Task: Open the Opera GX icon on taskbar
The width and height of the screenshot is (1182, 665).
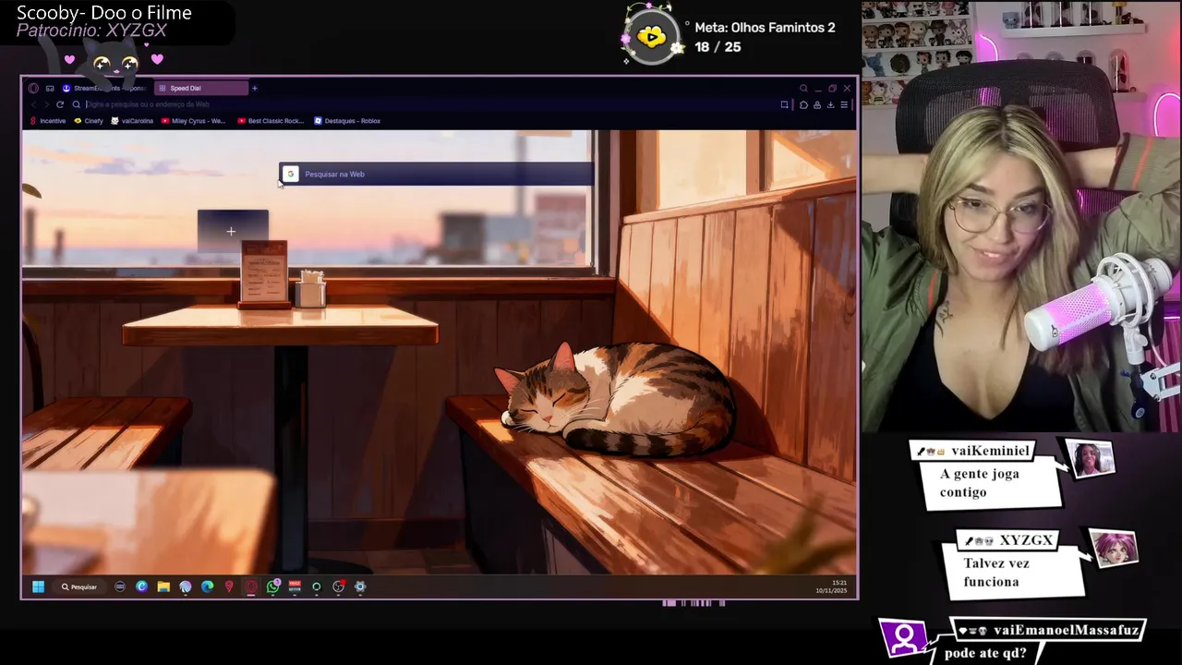Action: [x=251, y=586]
